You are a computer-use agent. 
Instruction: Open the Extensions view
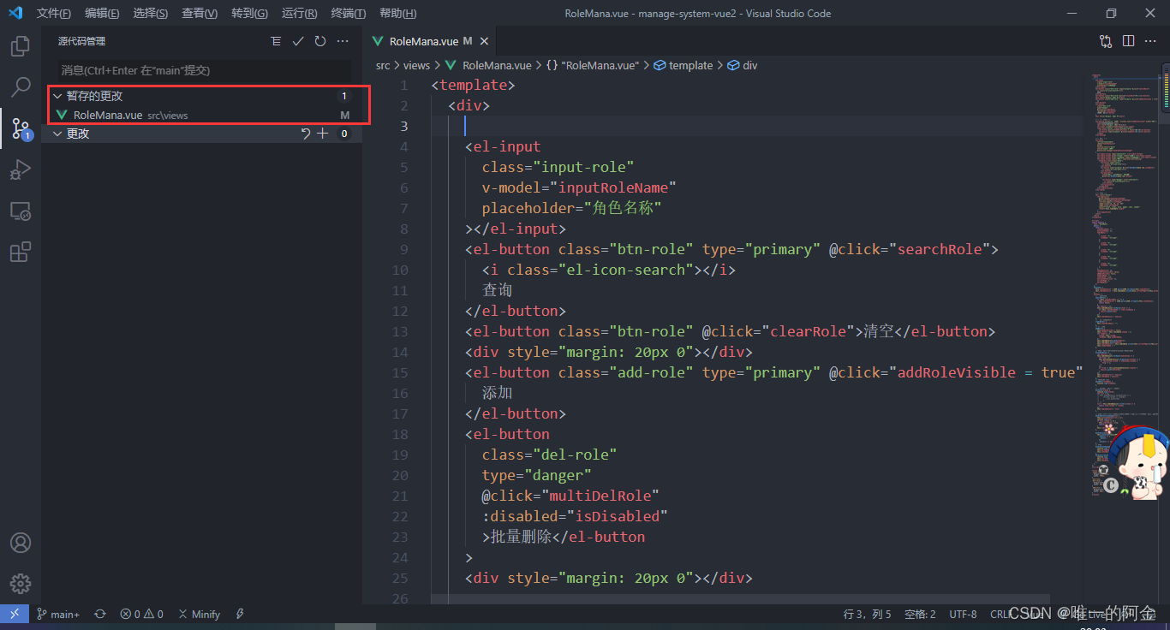pyautogui.click(x=21, y=252)
